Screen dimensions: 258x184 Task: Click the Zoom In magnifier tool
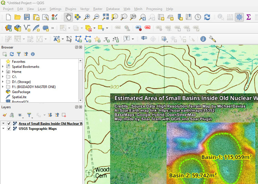point(87,17)
